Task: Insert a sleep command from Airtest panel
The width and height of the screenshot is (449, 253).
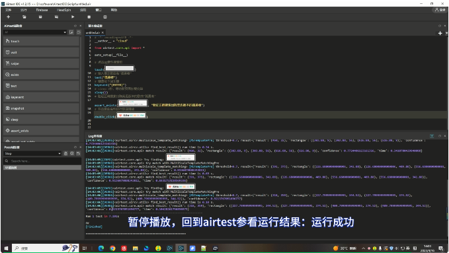Action: [x=41, y=120]
